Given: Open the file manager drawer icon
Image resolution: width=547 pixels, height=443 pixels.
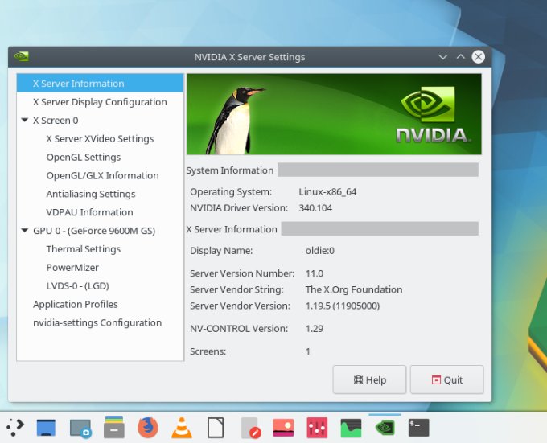Looking at the screenshot, I should [114, 427].
